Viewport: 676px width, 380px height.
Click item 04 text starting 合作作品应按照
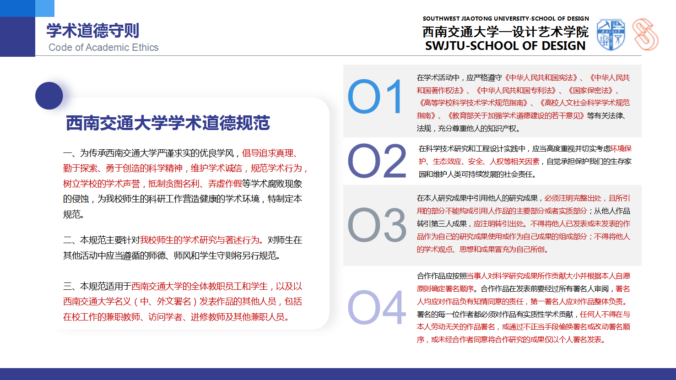524,308
